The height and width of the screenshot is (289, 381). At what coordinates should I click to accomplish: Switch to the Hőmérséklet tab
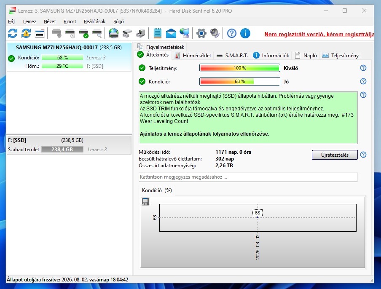point(193,56)
